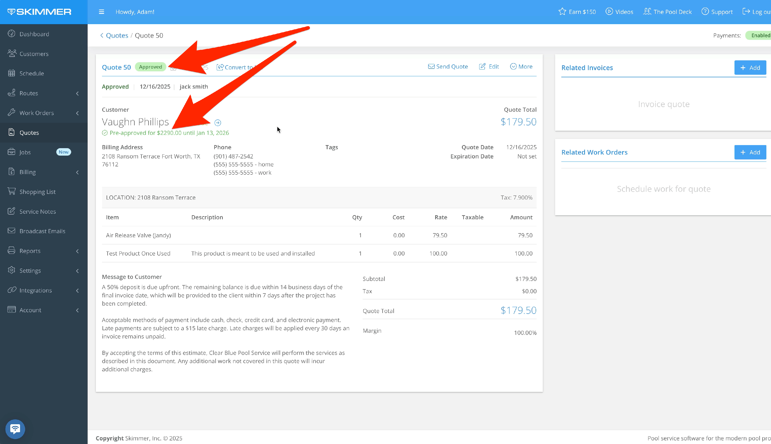
Task: Expand the Settings sidebar section
Action: coord(77,271)
